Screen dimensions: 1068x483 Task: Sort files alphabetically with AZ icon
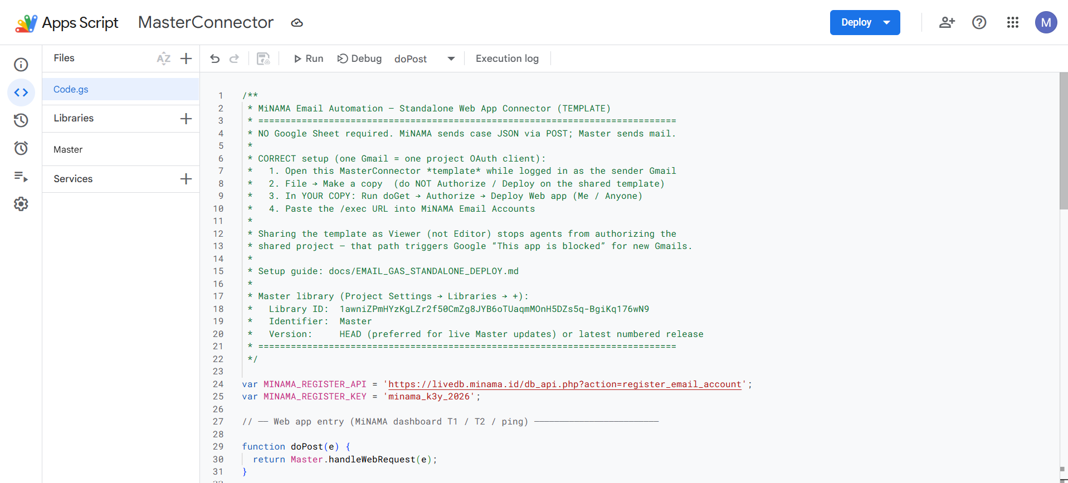(163, 58)
